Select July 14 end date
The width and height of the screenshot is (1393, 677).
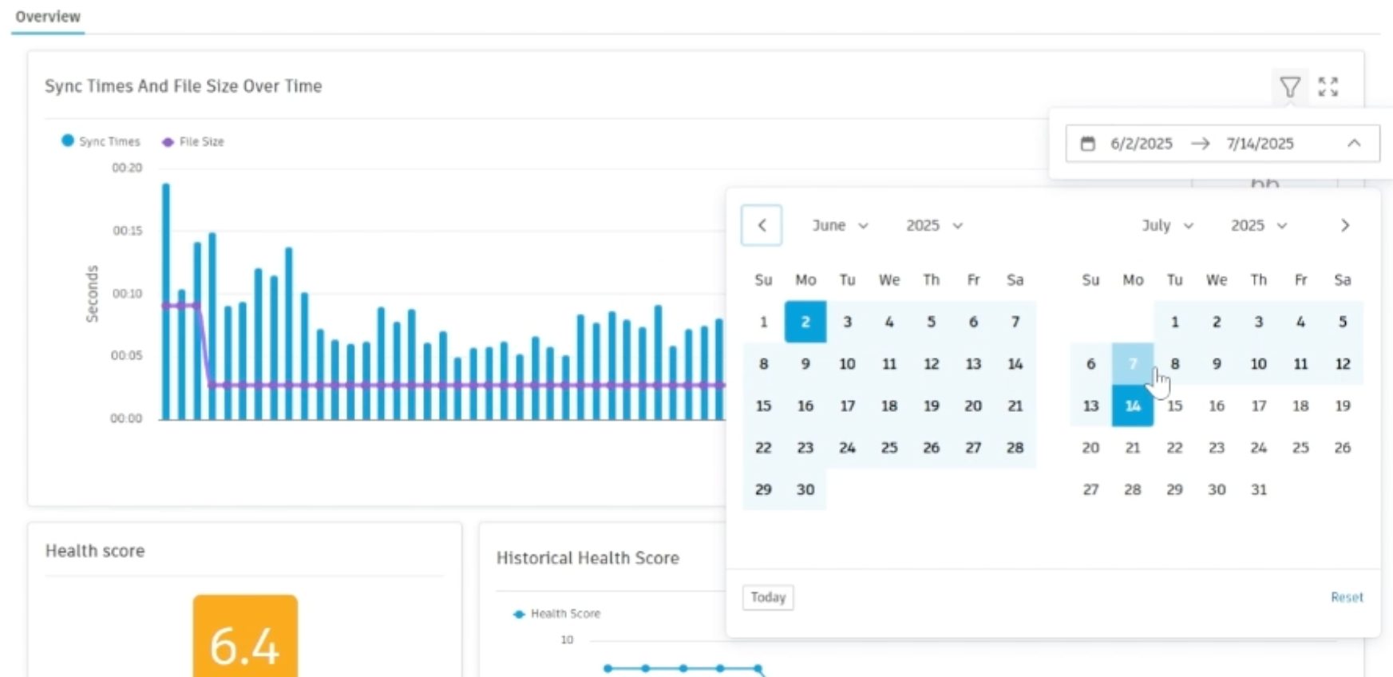pos(1133,406)
